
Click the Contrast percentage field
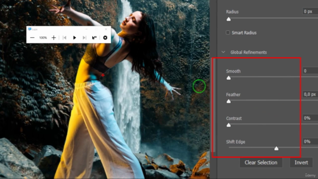pyautogui.click(x=310, y=118)
